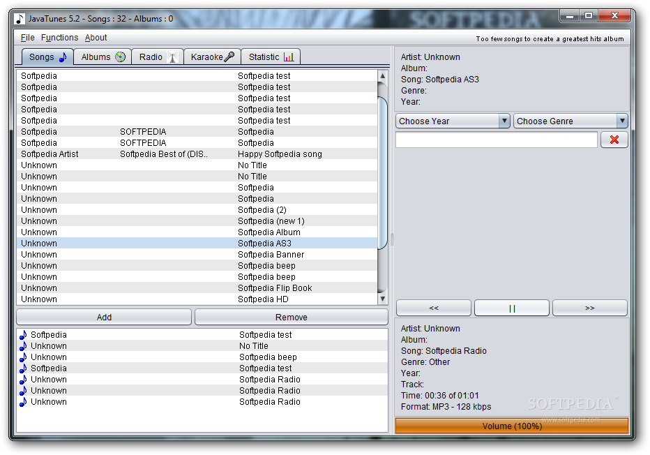This screenshot has width=650, height=455.
Task: Click note icon beside playlist's first Softpedia test
Action: pyautogui.click(x=23, y=335)
